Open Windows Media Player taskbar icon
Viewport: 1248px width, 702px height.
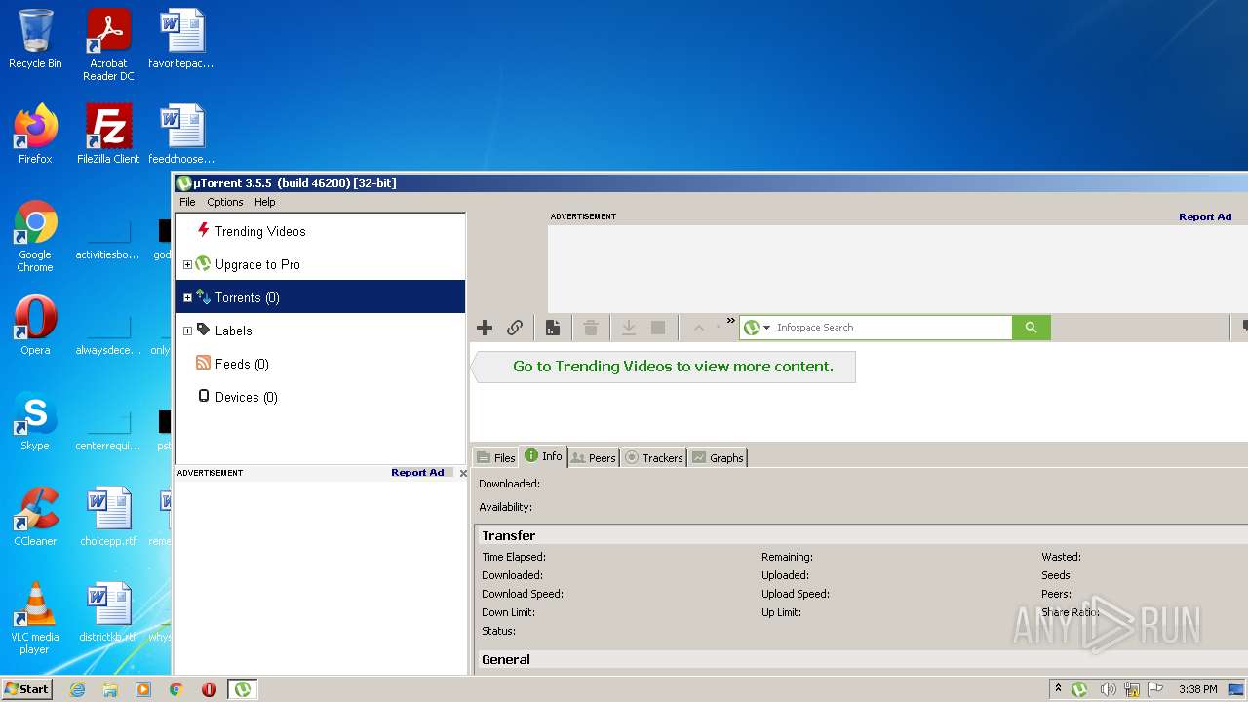[143, 689]
